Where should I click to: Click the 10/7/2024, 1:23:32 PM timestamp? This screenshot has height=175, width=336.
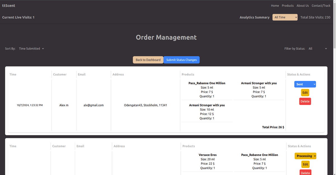(30, 105)
